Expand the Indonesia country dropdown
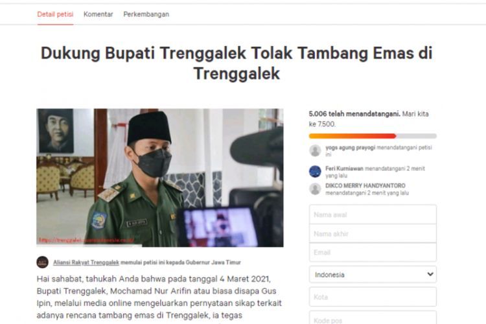Image resolution: width=486 pixels, height=324 pixels. [x=373, y=274]
